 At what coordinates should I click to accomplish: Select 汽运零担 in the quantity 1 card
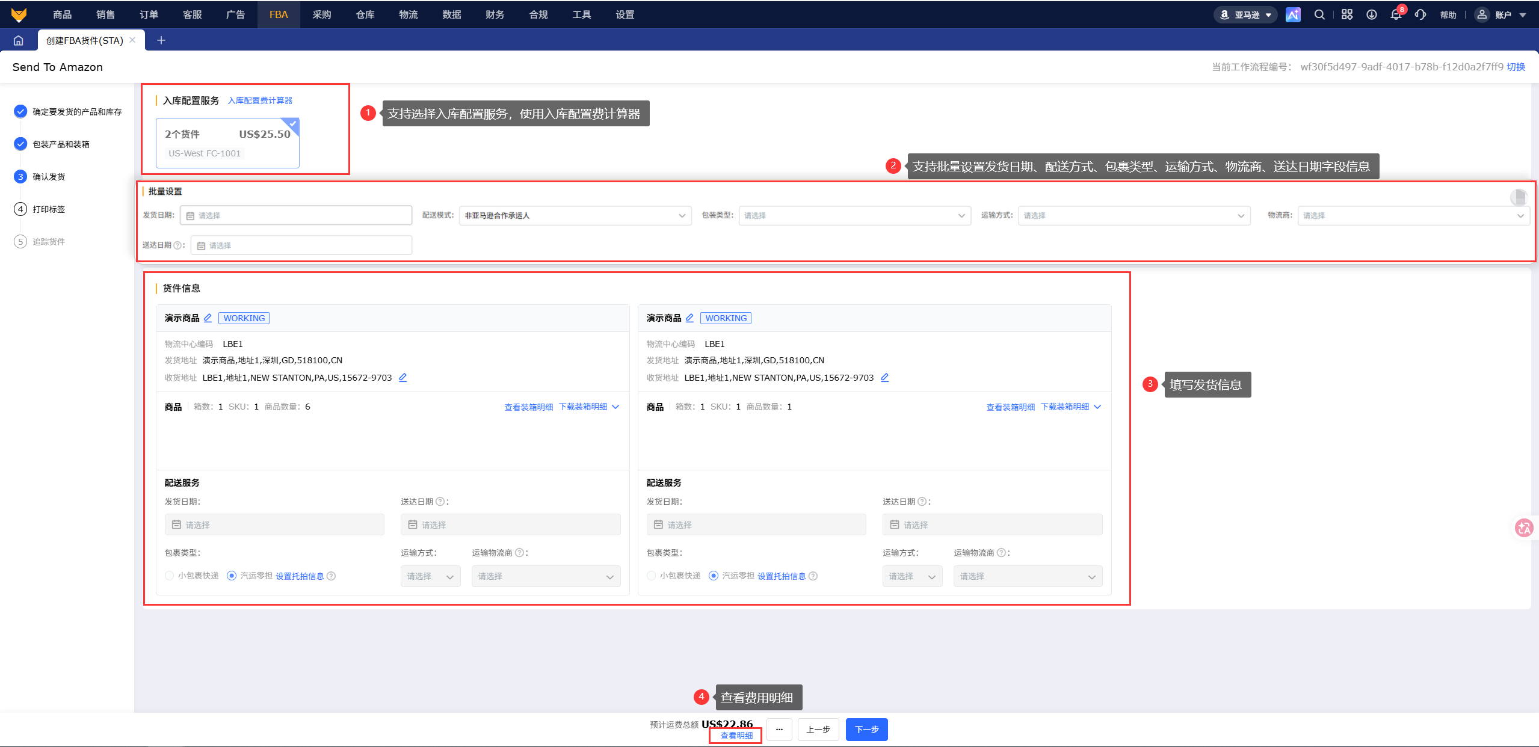coord(714,576)
